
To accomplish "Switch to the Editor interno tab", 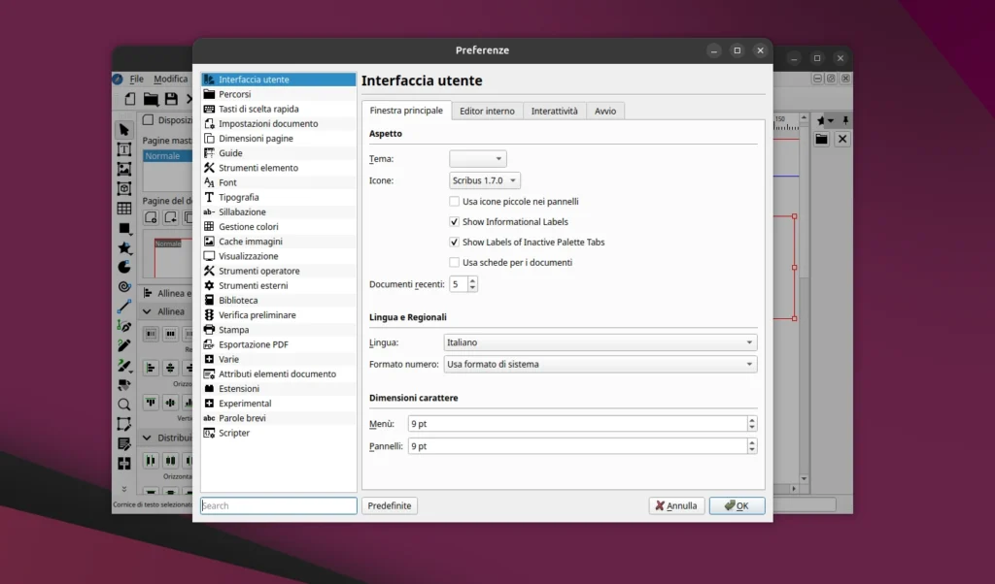I will click(x=487, y=111).
